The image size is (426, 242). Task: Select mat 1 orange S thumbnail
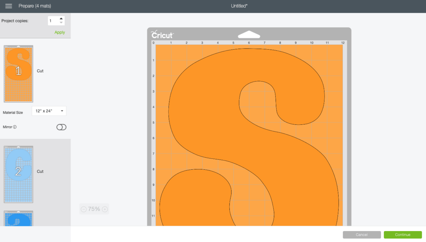click(18, 74)
